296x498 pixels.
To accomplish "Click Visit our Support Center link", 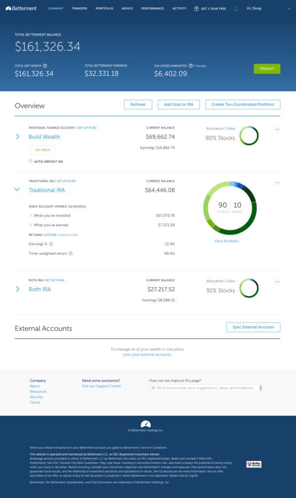I will (101, 386).
